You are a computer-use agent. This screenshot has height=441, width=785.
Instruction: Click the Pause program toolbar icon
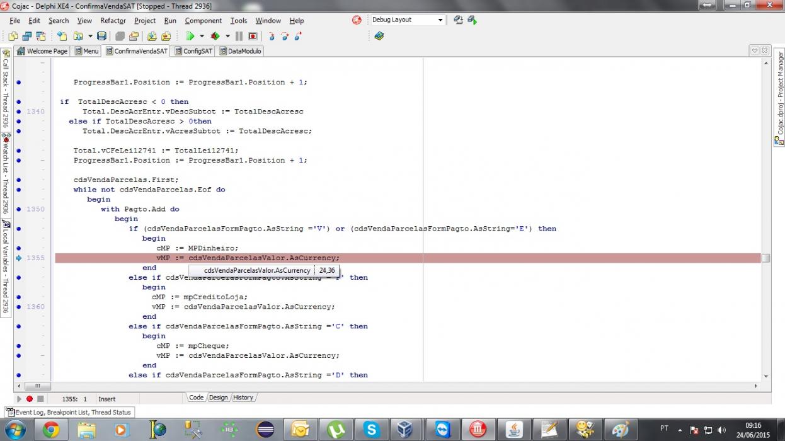click(x=239, y=37)
